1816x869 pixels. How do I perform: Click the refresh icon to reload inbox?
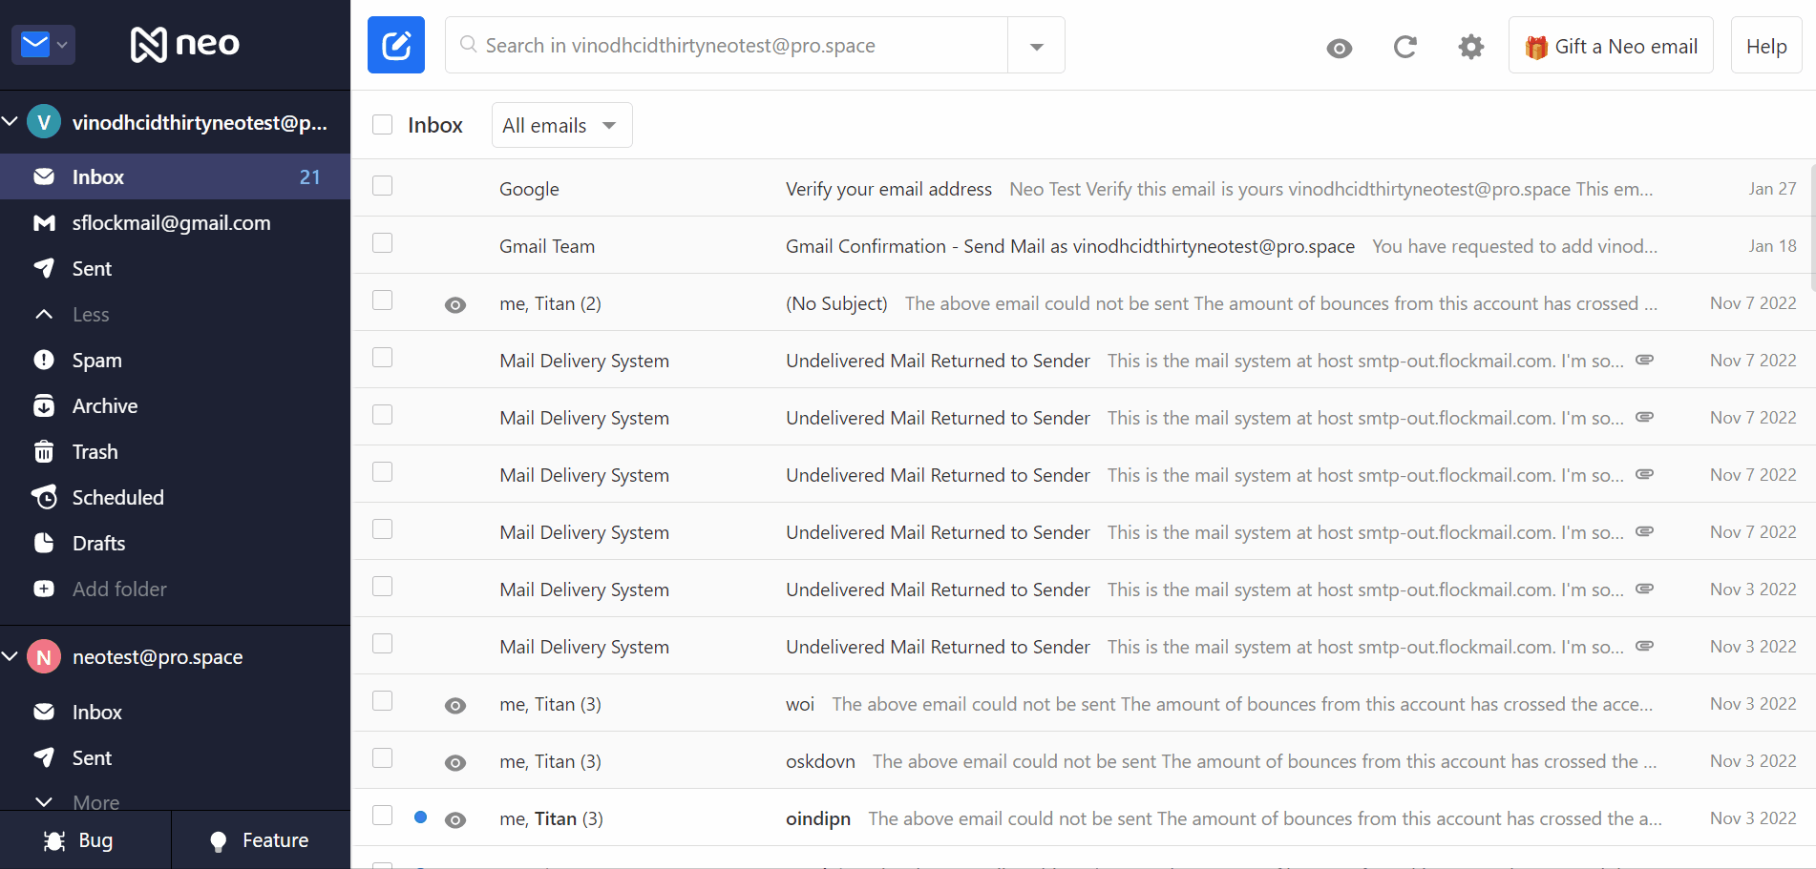click(1404, 46)
